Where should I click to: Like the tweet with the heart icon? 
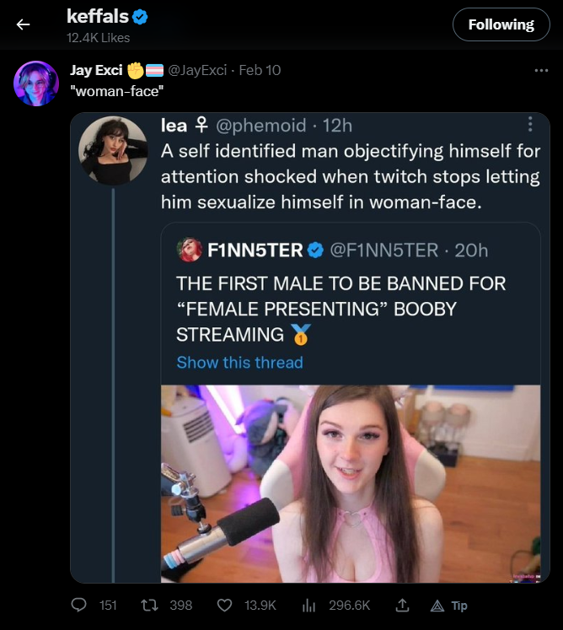tap(225, 605)
